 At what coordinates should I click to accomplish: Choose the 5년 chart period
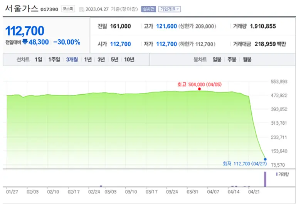tap(114, 60)
